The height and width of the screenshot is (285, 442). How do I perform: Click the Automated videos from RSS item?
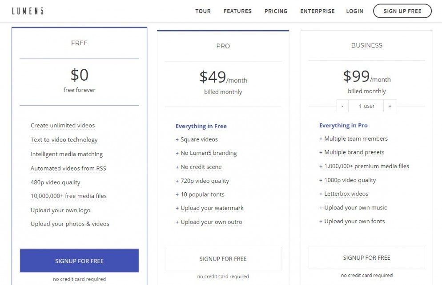pyautogui.click(x=68, y=168)
